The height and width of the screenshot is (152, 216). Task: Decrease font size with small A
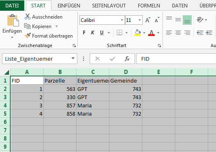point(157,20)
